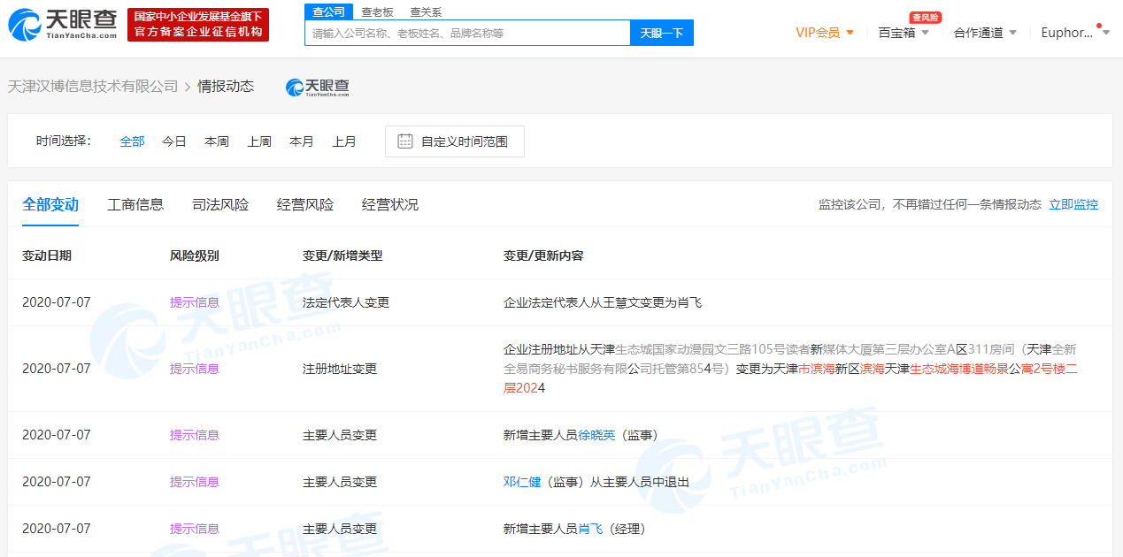Viewport: 1123px width, 557px height.
Task: Click the 立即监控 link to monitor company
Action: pyautogui.click(x=1073, y=204)
